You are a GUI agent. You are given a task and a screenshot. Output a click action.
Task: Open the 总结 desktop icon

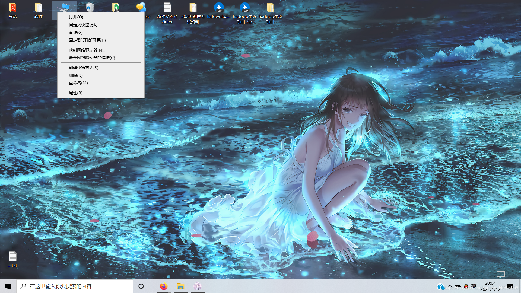click(13, 10)
